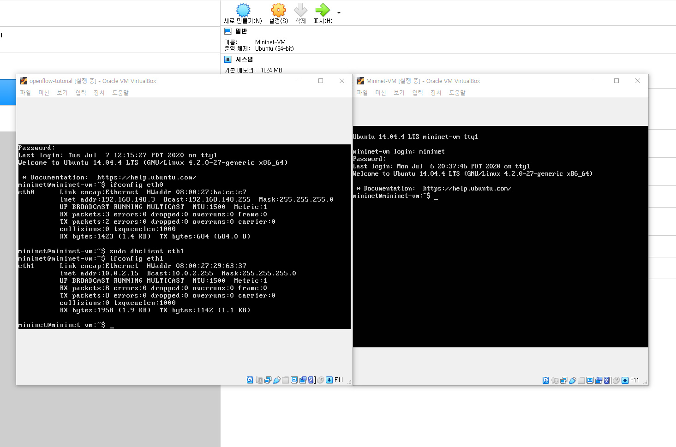Click USB indicator in openflow-tutorial status bar

277,380
